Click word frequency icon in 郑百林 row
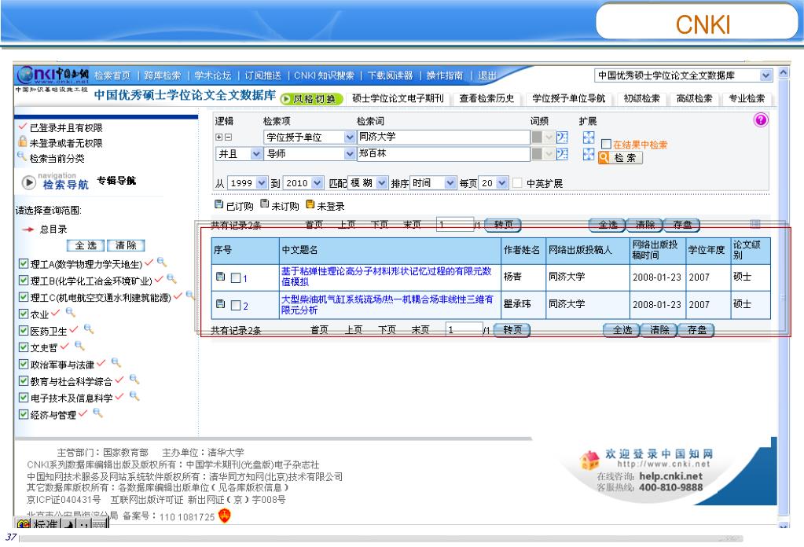Viewport: 804px width, 547px height. (562, 154)
